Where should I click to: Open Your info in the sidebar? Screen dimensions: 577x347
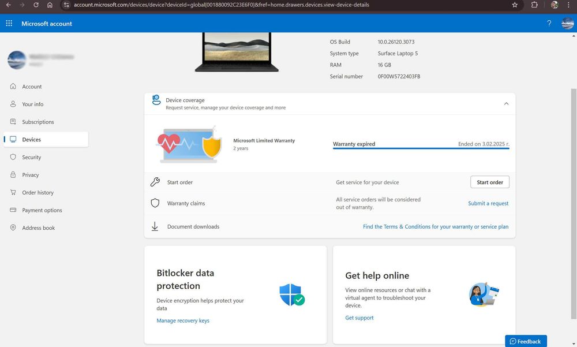coord(46,104)
